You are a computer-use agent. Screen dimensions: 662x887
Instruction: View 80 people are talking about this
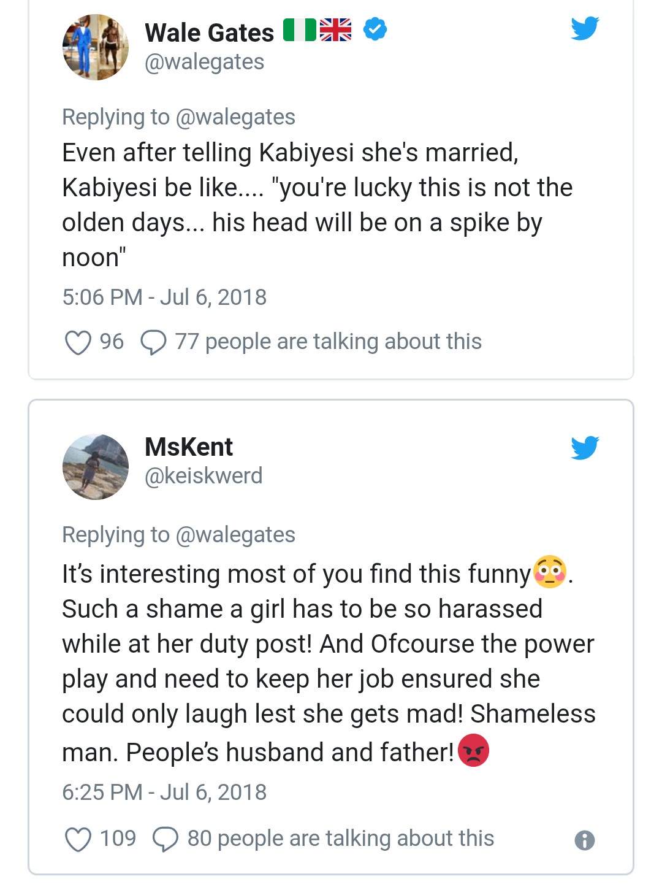(x=341, y=839)
